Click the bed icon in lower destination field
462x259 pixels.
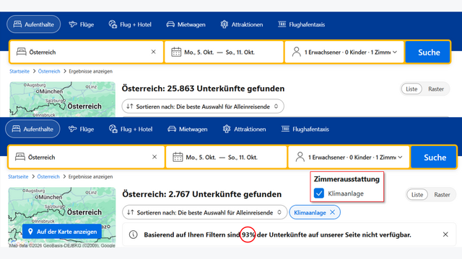click(x=20, y=157)
